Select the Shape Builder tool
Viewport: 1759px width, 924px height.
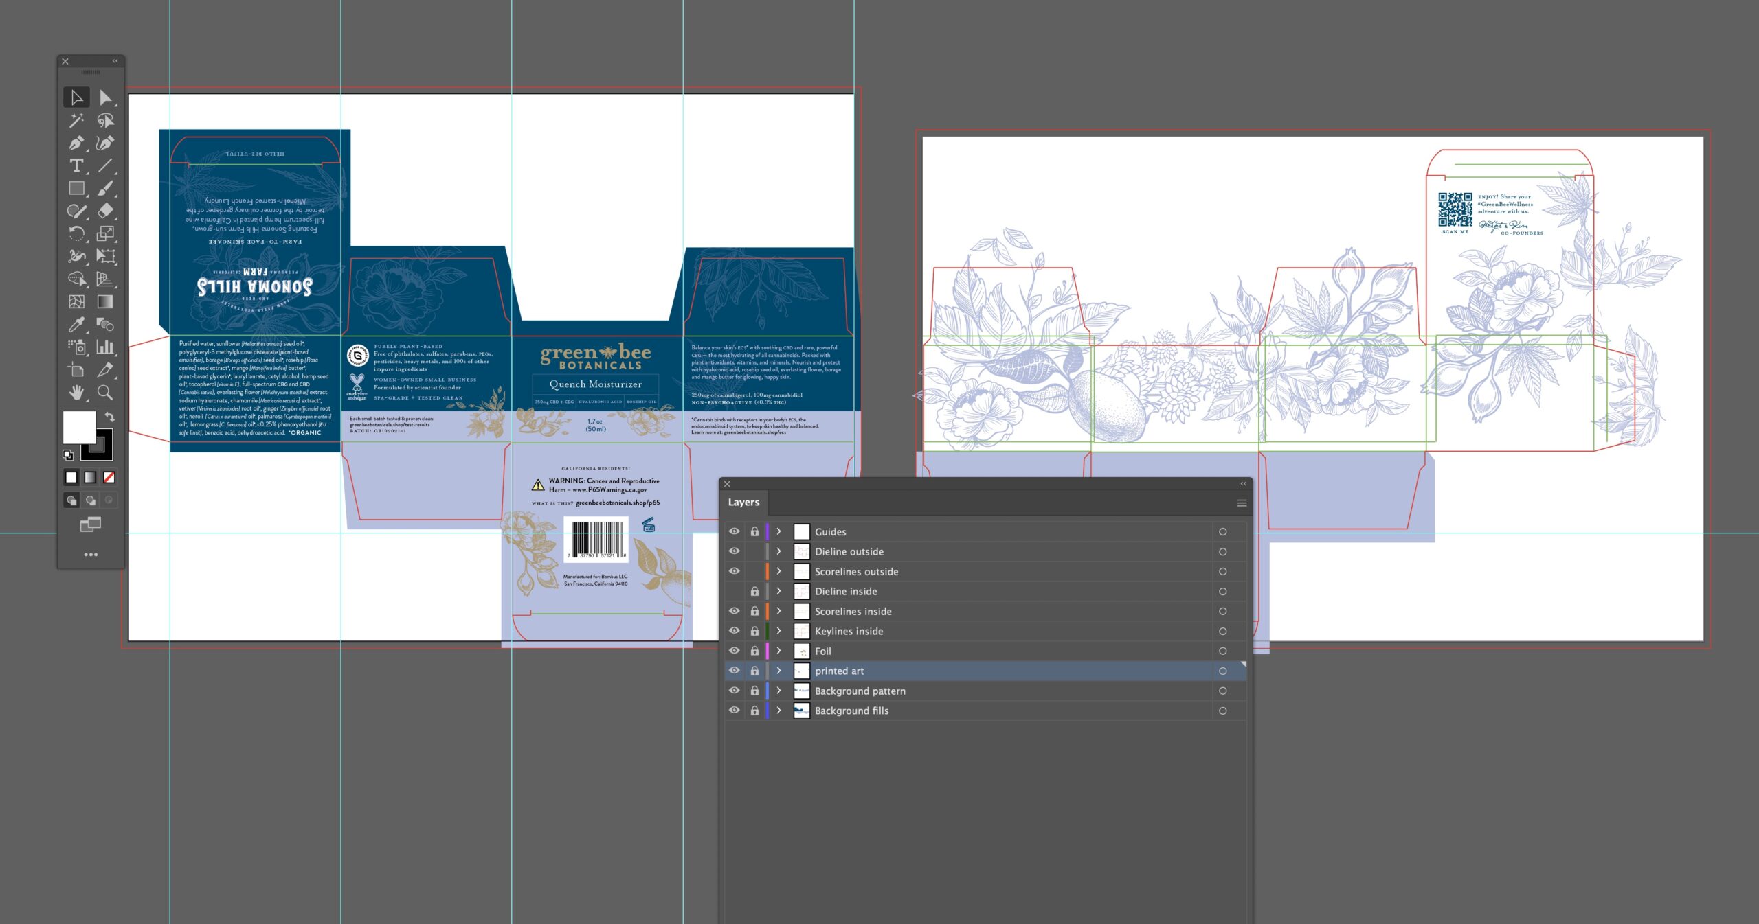click(x=76, y=279)
